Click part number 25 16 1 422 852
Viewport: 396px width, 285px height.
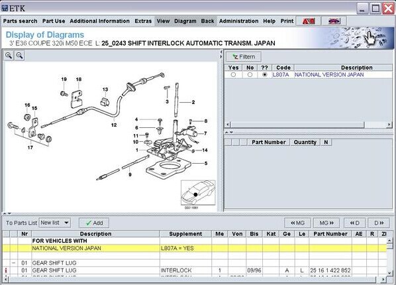(330, 270)
